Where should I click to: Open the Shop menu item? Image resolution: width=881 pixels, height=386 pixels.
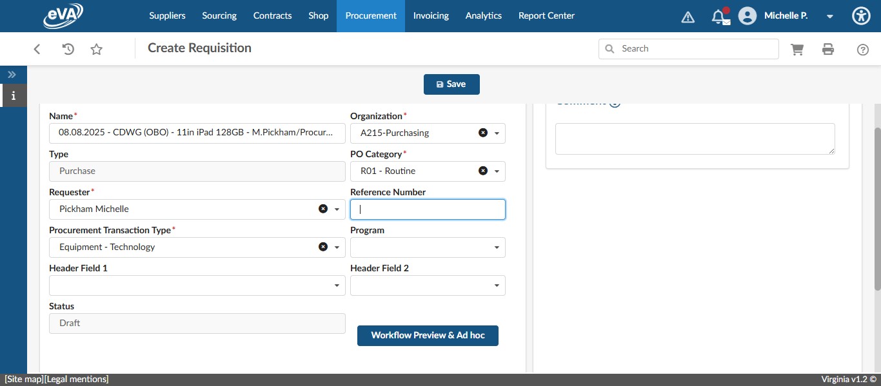coord(318,15)
